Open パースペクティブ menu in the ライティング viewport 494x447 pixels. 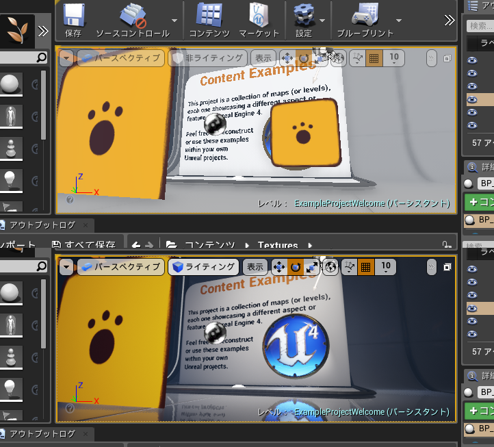click(121, 267)
